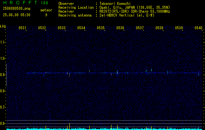Image resolution: width=205 pixels, height=130 pixels.
Task: Click the 0533 time axis label
Action: point(62,28)
